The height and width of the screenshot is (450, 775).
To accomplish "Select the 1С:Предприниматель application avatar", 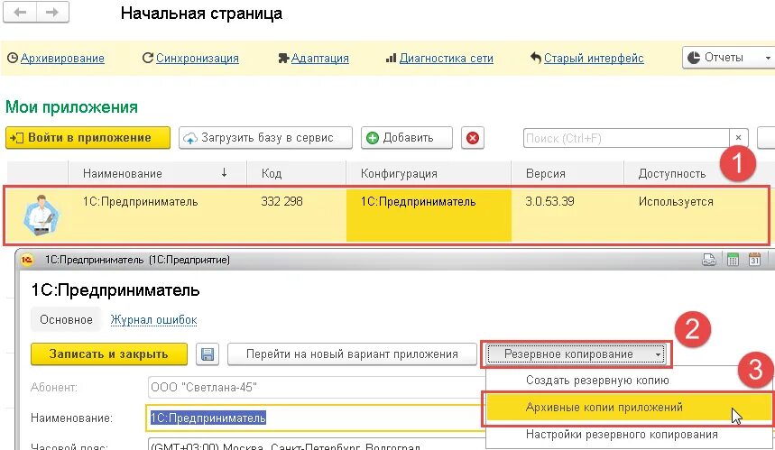I will click(x=41, y=216).
